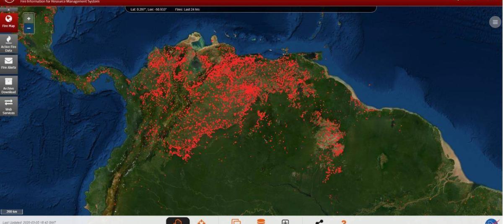Zoom out with the minus button
503x224 pixels.
29,28
